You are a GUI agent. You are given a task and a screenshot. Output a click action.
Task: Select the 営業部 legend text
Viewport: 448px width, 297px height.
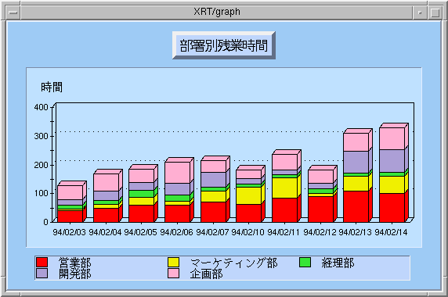tap(75, 263)
